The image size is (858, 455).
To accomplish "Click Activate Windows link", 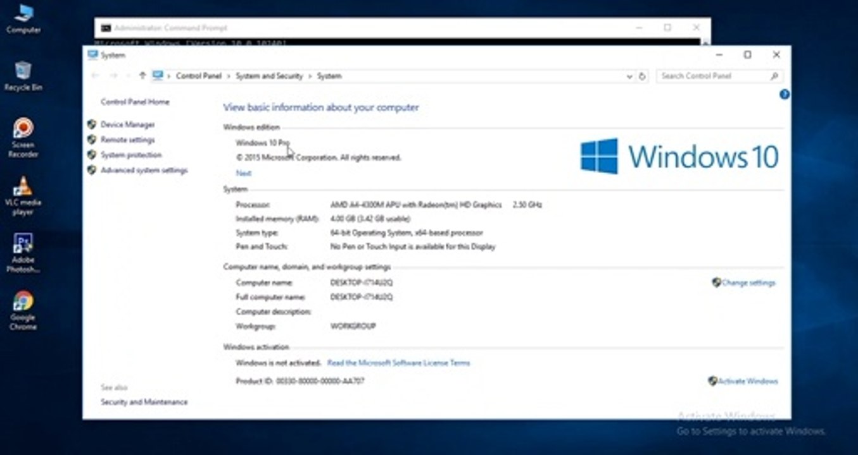I will (x=748, y=381).
